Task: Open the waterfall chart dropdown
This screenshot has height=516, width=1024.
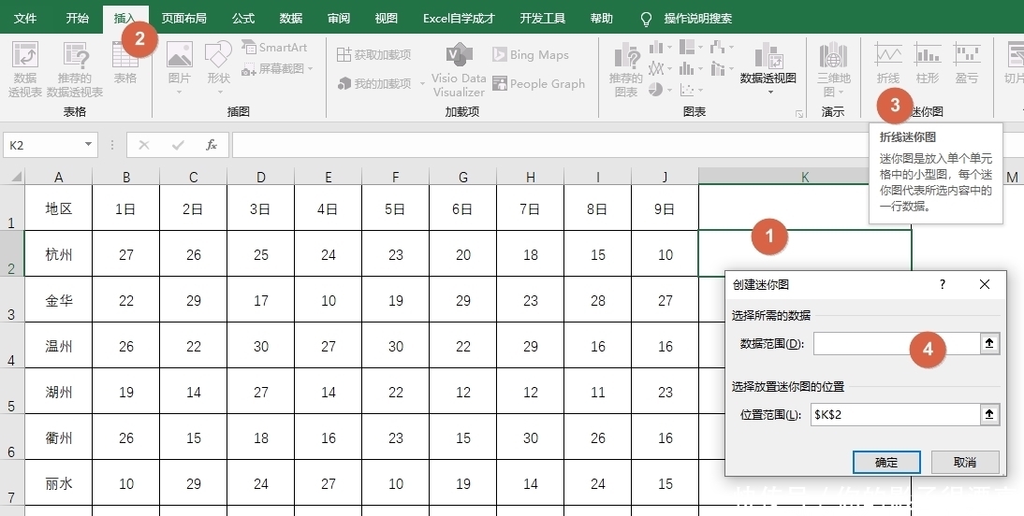Action: [722, 47]
